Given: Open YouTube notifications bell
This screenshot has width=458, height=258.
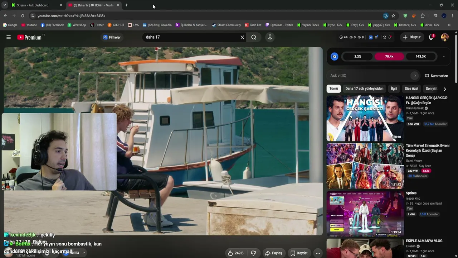Looking at the screenshot, I should [431, 37].
